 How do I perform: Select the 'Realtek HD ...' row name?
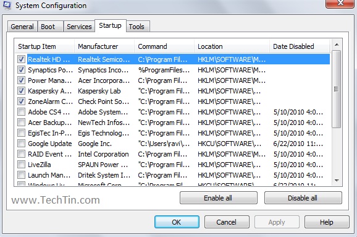[x=49, y=59]
